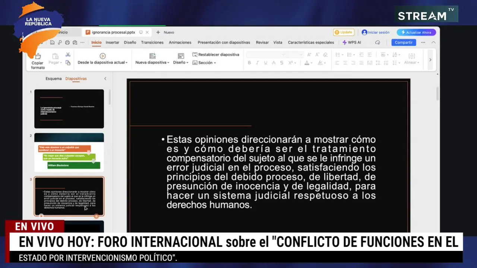Select slide 2 Blackstone quote thumbnail
The height and width of the screenshot is (268, 477).
click(x=69, y=153)
